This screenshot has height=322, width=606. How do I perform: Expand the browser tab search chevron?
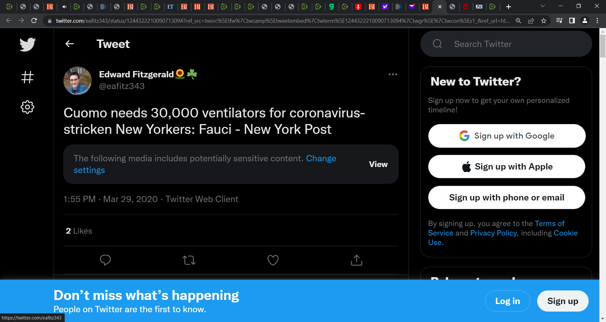(543, 6)
